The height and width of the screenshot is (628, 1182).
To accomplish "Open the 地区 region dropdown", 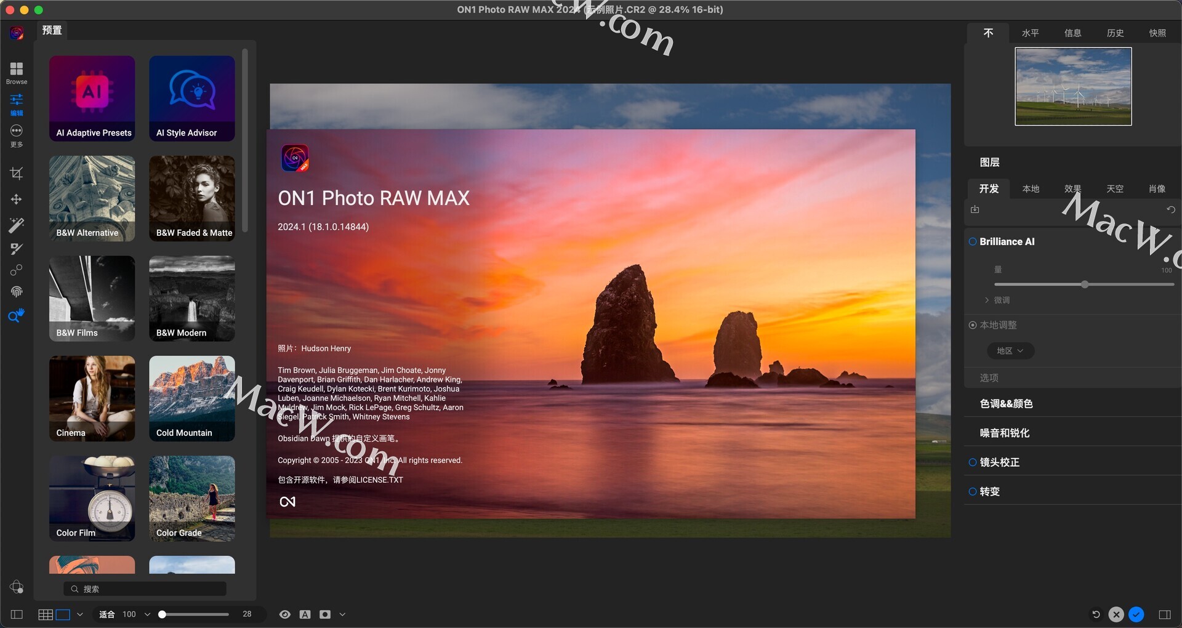I will [x=1010, y=350].
